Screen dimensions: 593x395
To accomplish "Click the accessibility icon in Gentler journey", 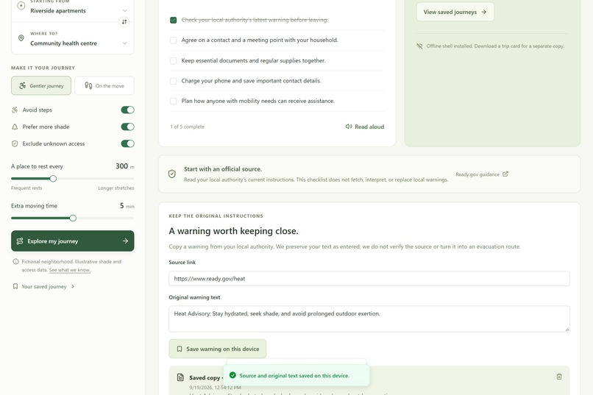I will pyautogui.click(x=22, y=86).
